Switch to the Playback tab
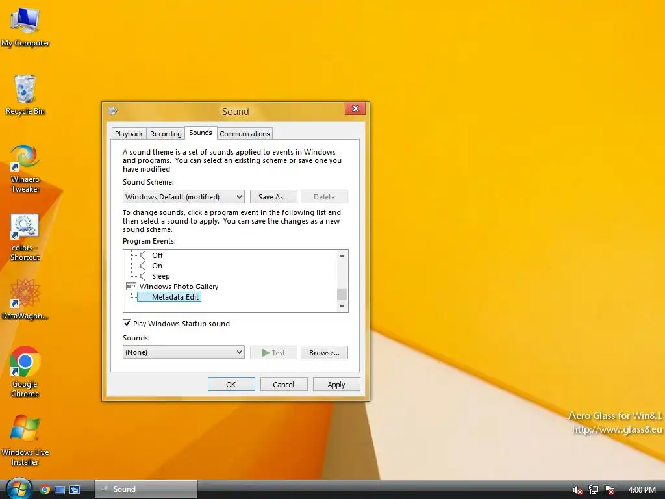The image size is (665, 499). 129,134
